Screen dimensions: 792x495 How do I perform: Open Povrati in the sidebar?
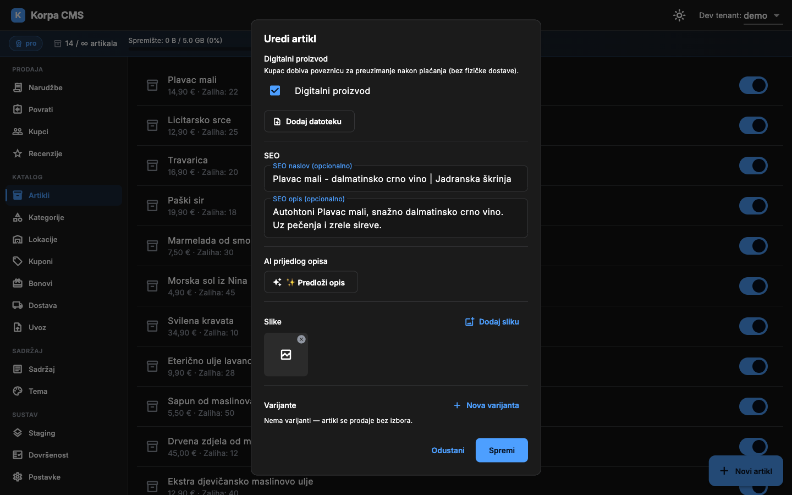[64, 109]
